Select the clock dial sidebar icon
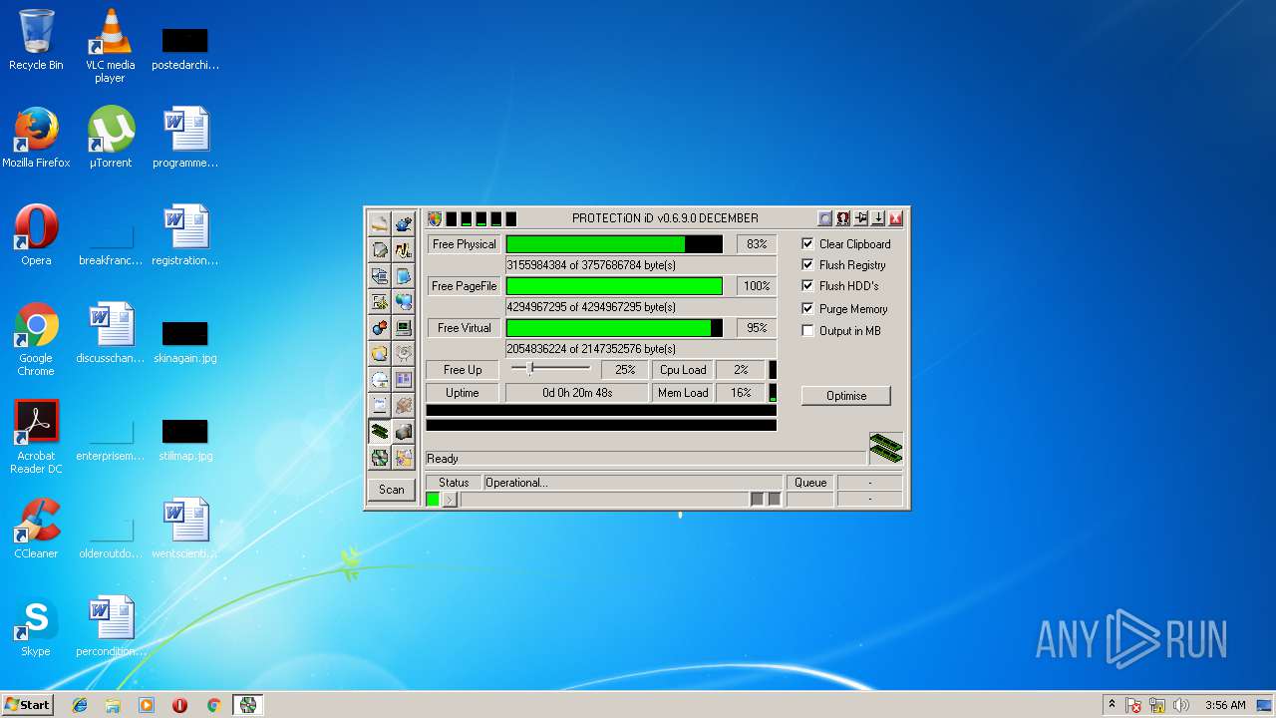Screen dimensions: 1276x718 pyautogui.click(x=380, y=379)
